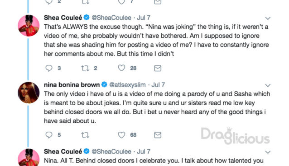Viewport: 289px width, 166px height.
Task: Visit the @atlsexyslim handle link
Action: [127, 85]
